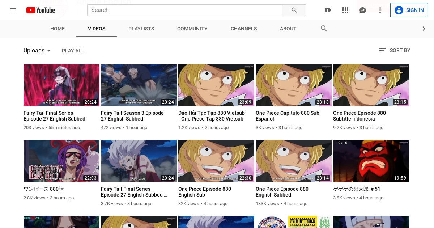Open the messages share icon
434x228 pixels.
[363, 10]
